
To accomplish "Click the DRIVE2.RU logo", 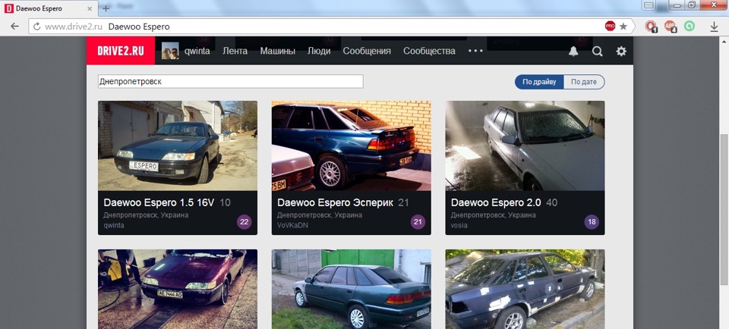I will [x=121, y=51].
